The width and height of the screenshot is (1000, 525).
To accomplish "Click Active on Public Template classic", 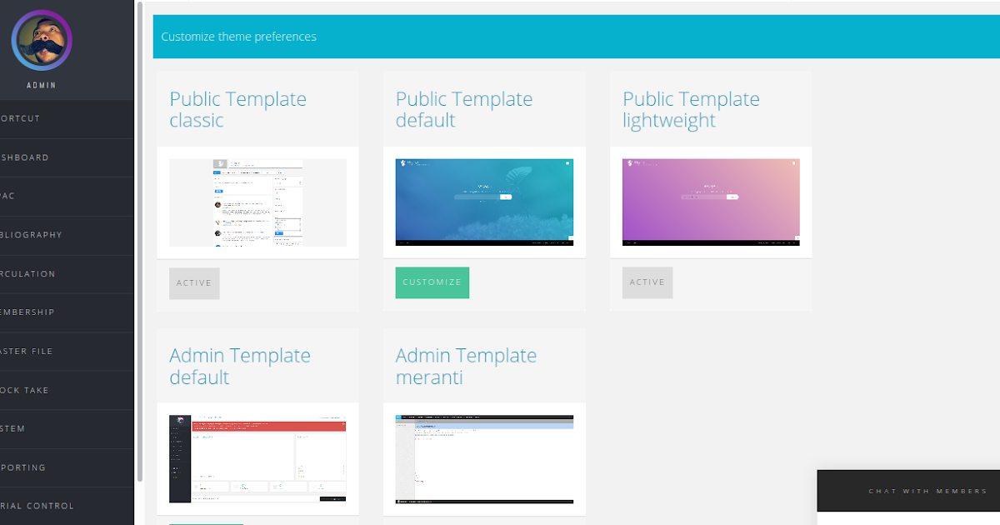I will [194, 282].
